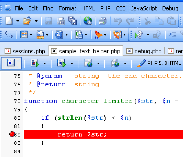Click the PHP 5, XHTML document type button
This screenshot has height=157, width=183.
click(x=159, y=63)
